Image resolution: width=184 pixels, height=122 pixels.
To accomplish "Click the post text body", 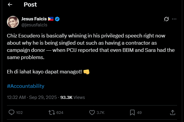I will 90,46.
